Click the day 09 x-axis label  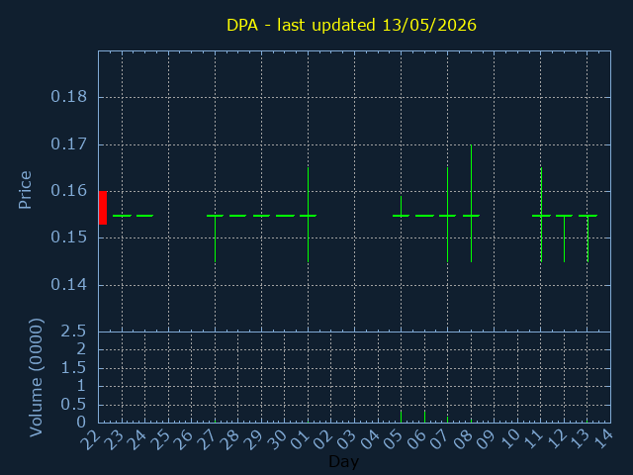[x=485, y=439]
